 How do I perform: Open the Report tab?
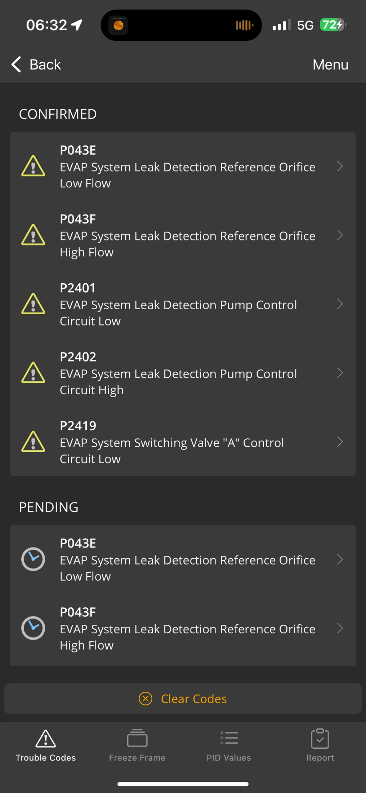[x=320, y=745]
